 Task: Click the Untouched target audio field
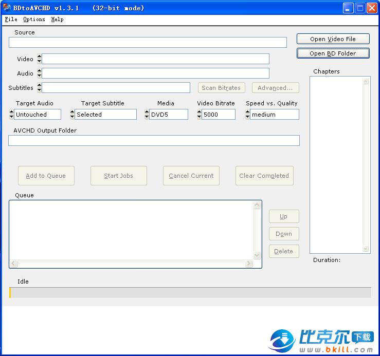[x=38, y=115]
